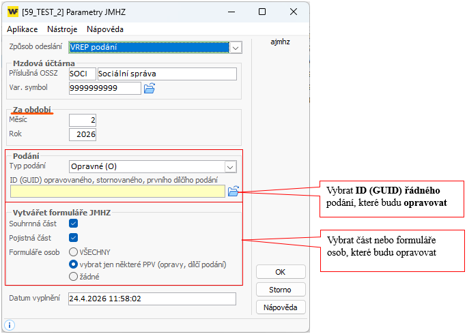
Task: Expand the Způsob odeslání dropdown
Action: [x=236, y=48]
